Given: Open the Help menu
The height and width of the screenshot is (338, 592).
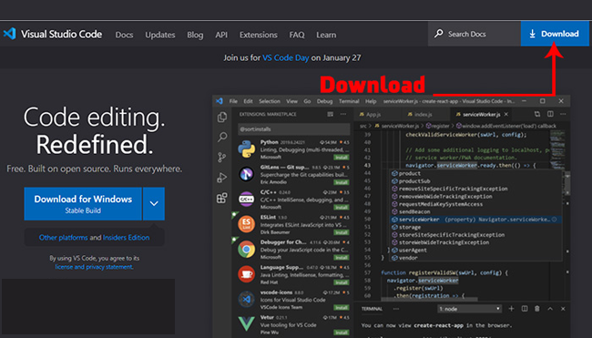Looking at the screenshot, I should pyautogui.click(x=371, y=101).
